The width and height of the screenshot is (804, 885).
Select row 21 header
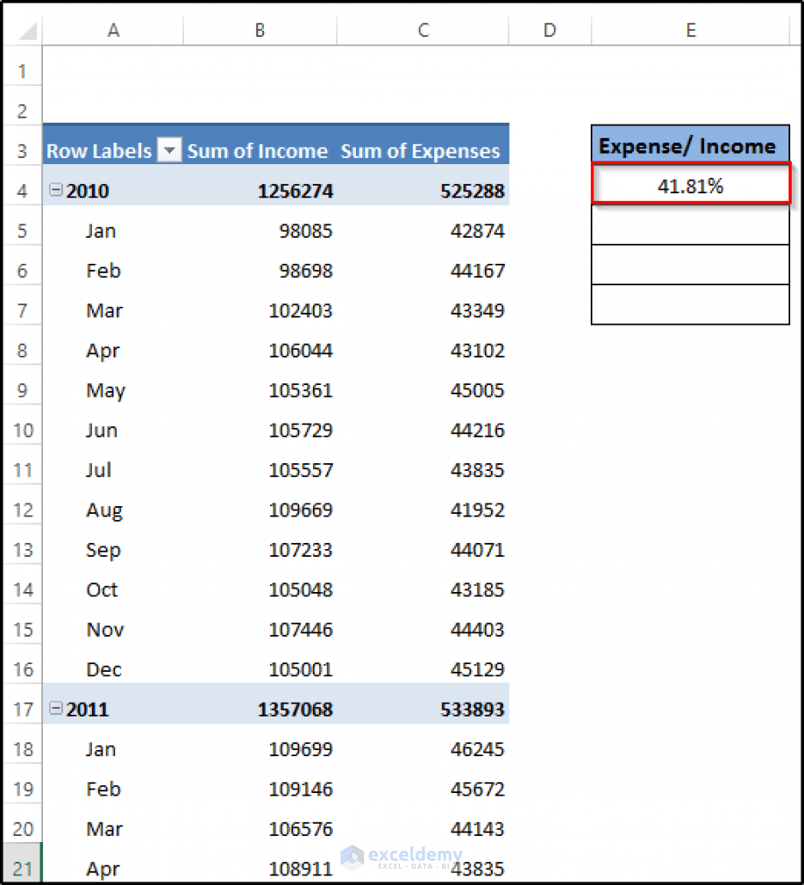(x=21, y=868)
